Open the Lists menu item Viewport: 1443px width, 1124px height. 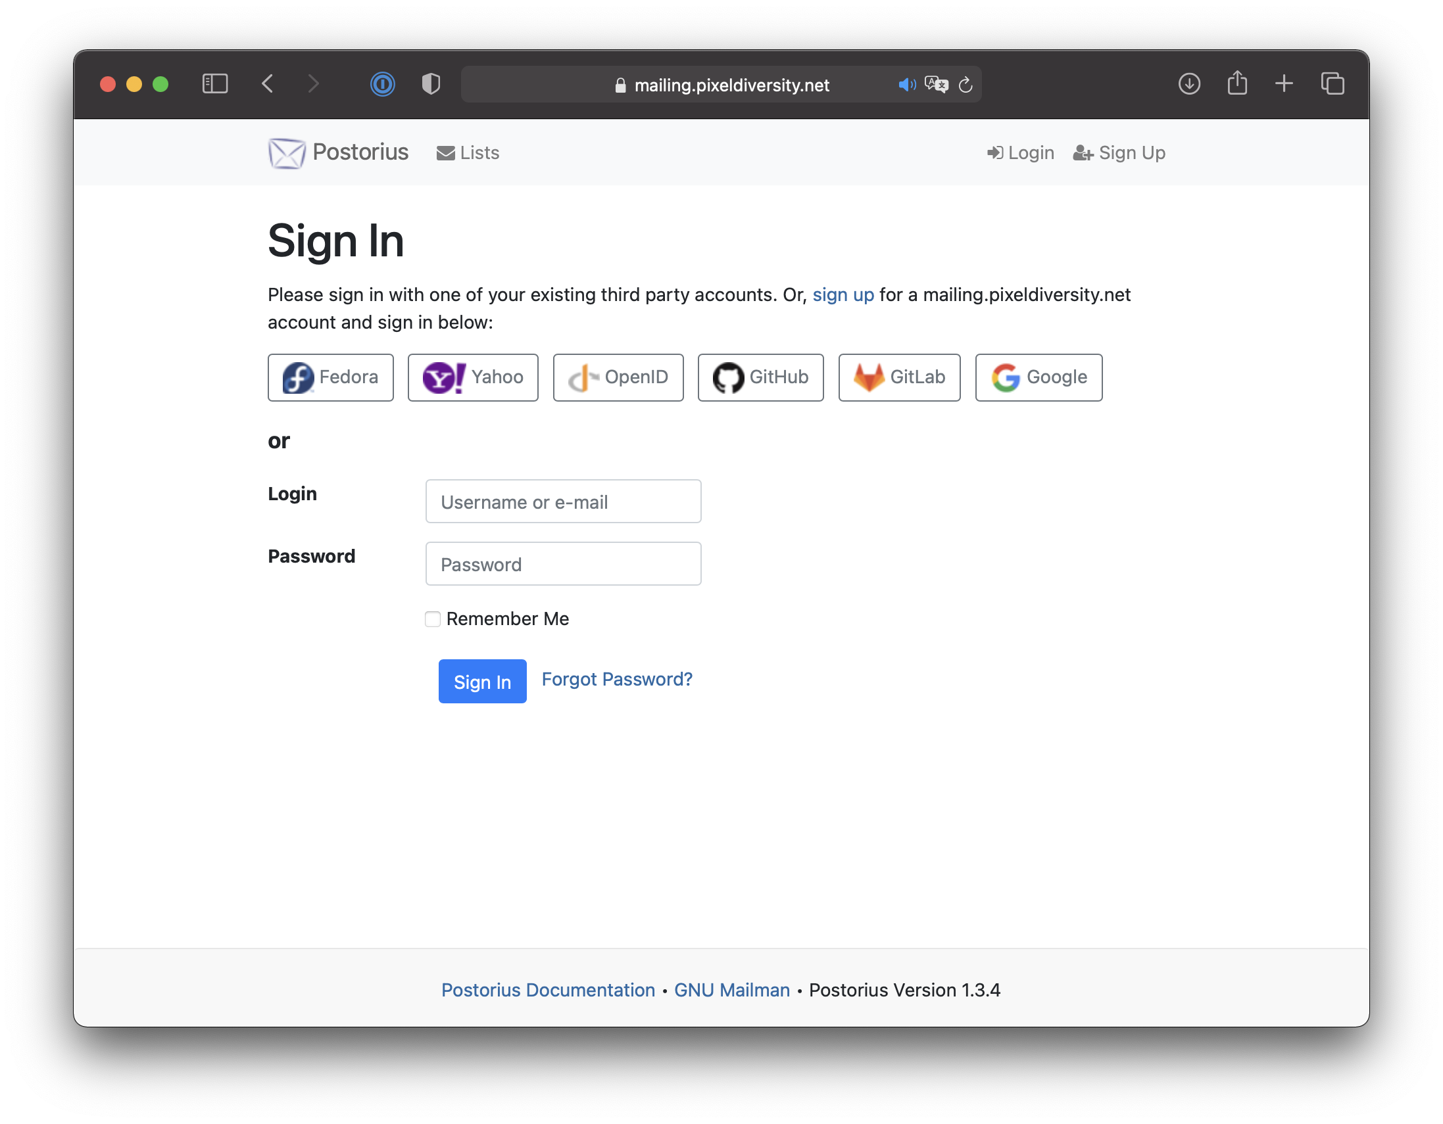468,152
